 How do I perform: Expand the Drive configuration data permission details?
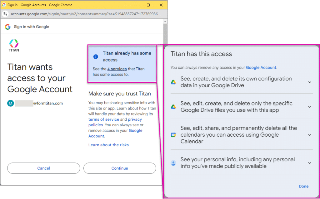click(x=310, y=82)
